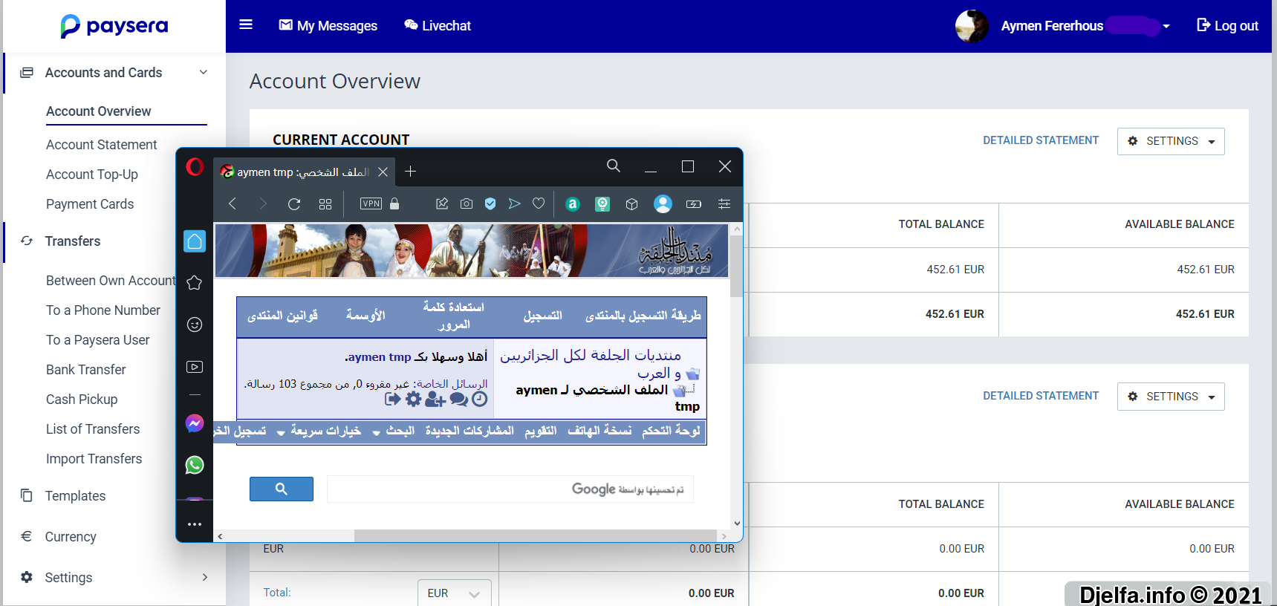
Task: Open the Opera main menu logo
Action: pos(195,167)
